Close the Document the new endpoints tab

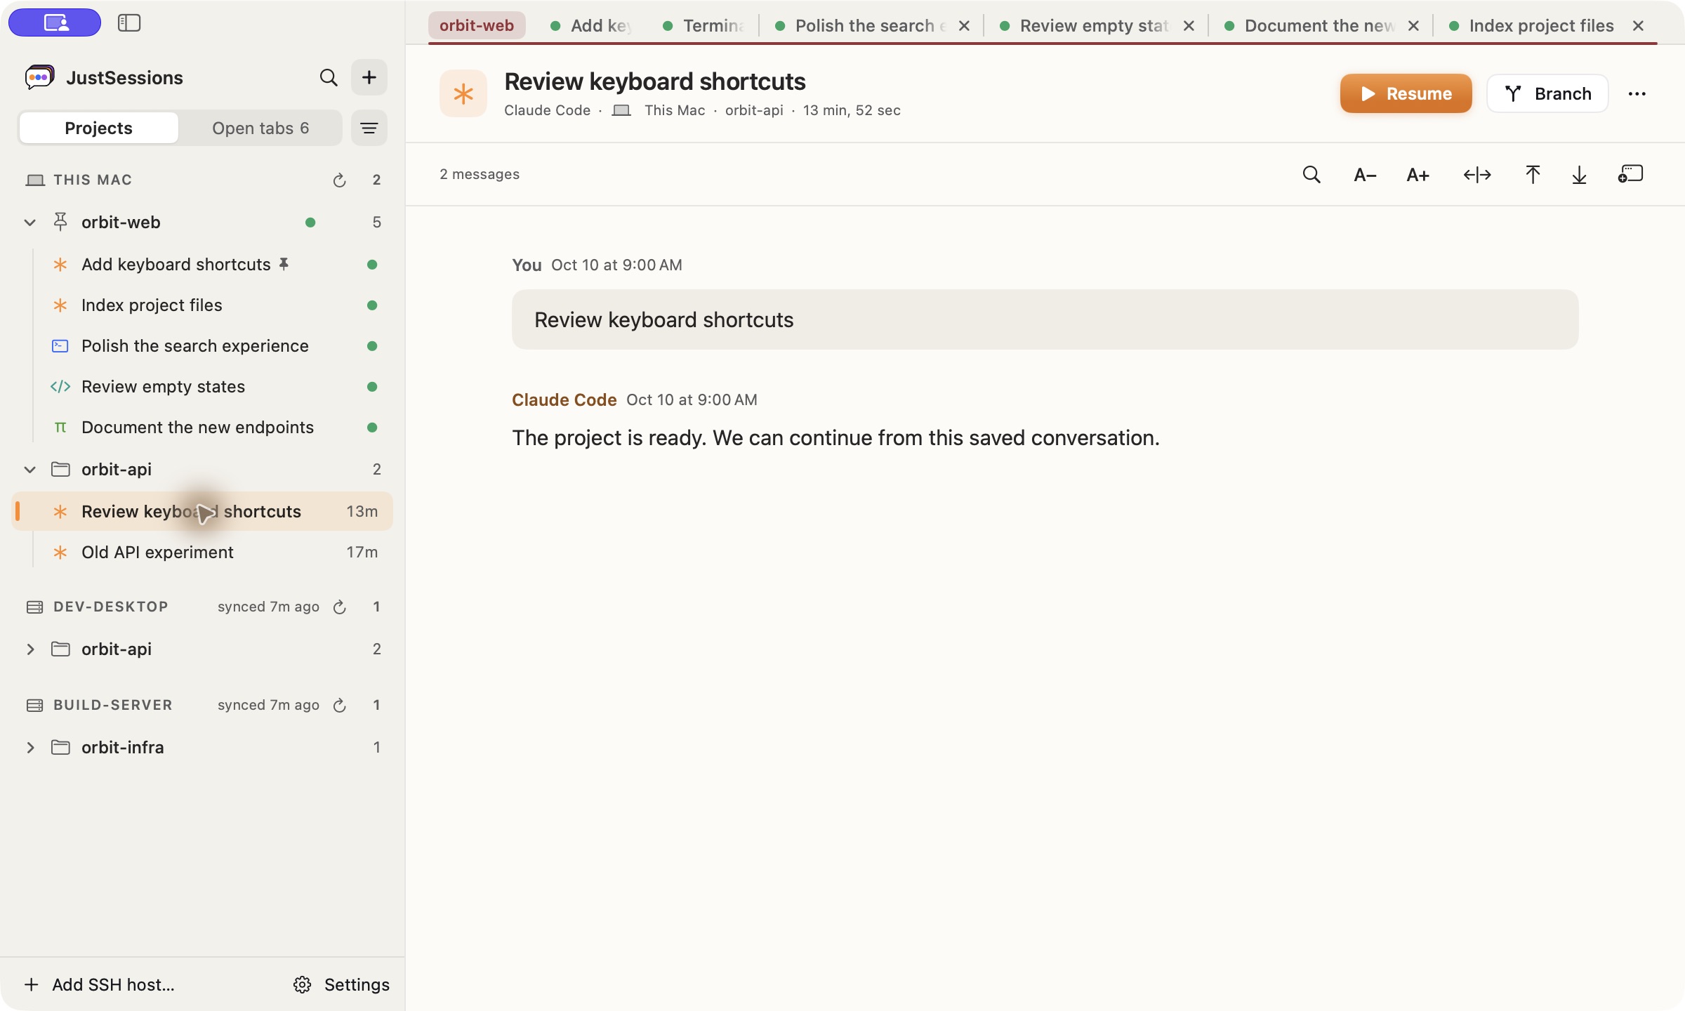[x=1413, y=26]
